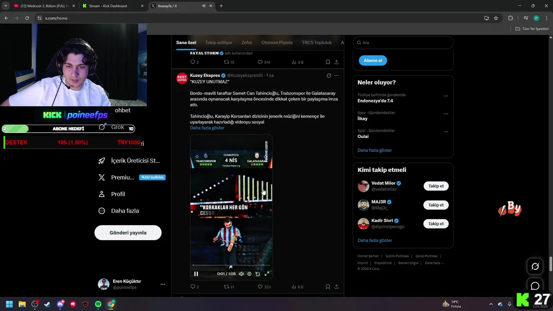Click the Abone ol button
The width and height of the screenshot is (553, 311).
[x=373, y=60]
